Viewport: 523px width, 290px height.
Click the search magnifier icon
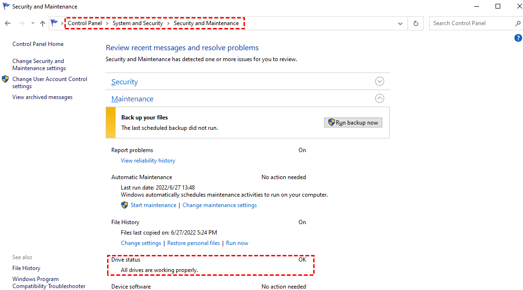click(518, 23)
